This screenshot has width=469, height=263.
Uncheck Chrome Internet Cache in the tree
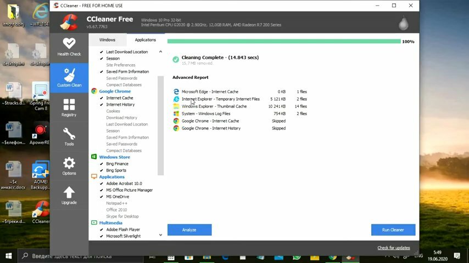pyautogui.click(x=102, y=98)
